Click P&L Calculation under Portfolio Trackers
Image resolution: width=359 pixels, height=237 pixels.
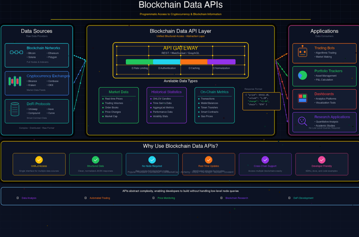click(324, 80)
